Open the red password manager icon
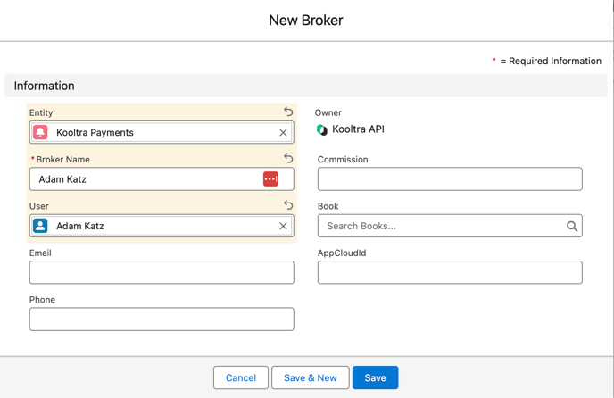This screenshot has width=614, height=398. 270,179
